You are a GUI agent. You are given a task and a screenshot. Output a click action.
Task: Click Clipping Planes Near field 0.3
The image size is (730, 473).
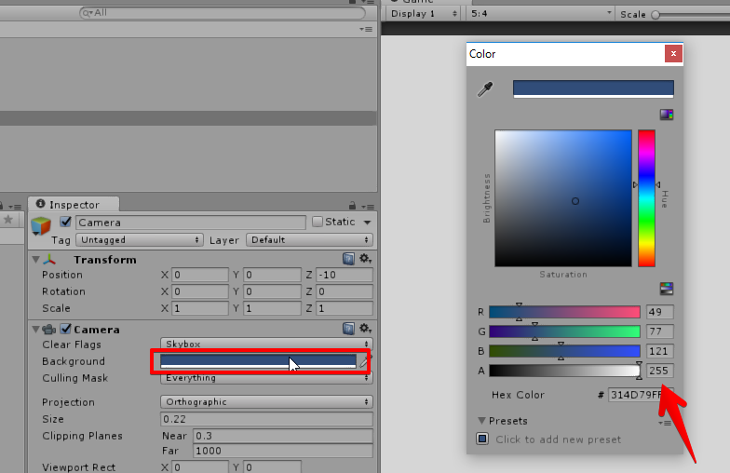click(x=283, y=436)
